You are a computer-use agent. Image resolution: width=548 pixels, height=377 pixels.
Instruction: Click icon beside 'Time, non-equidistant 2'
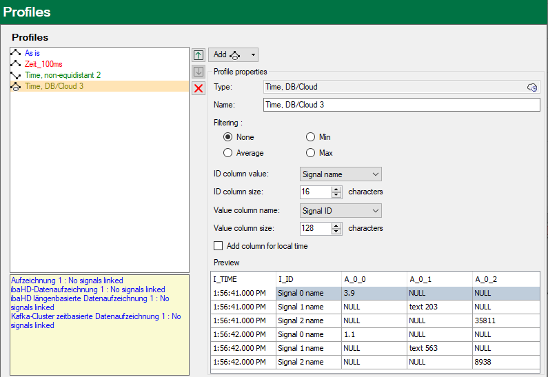click(x=17, y=74)
